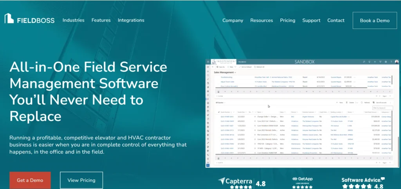The width and height of the screenshot is (401, 189).
Task: Click the back arrow in the sandbox toolbar
Action: pos(213,67)
